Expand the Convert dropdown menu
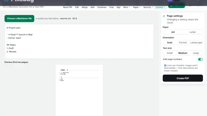The image size is (207, 116). coord(160,7)
